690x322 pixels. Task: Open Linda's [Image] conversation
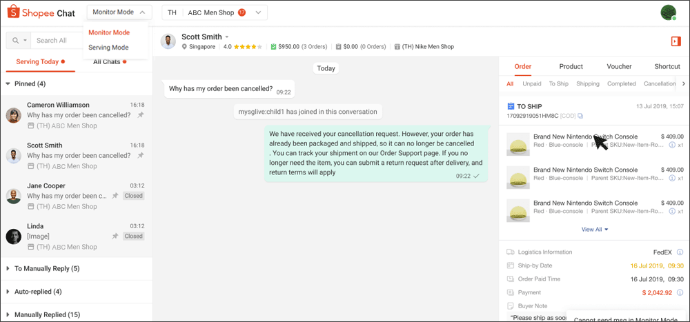pos(76,237)
